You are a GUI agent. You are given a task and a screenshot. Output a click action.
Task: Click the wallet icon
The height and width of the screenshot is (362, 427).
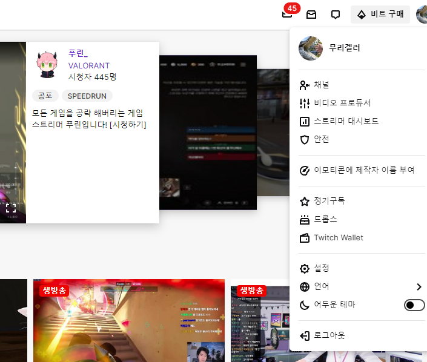tap(305, 238)
